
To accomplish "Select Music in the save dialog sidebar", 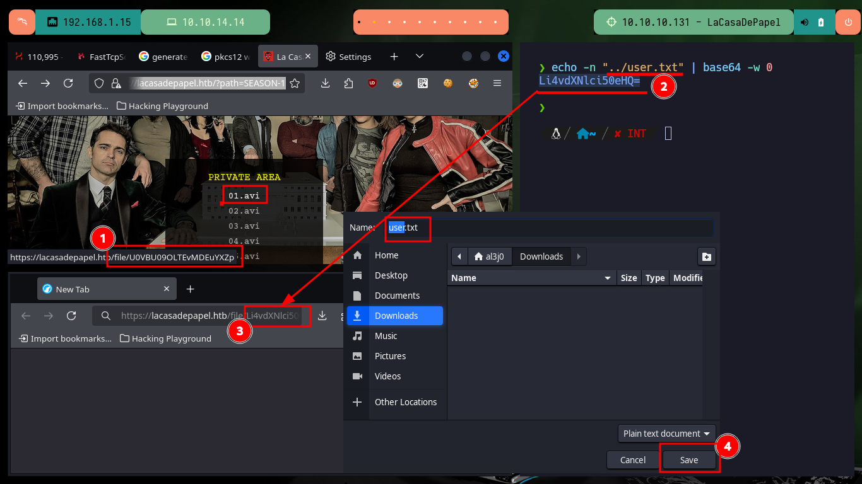I will [395, 336].
